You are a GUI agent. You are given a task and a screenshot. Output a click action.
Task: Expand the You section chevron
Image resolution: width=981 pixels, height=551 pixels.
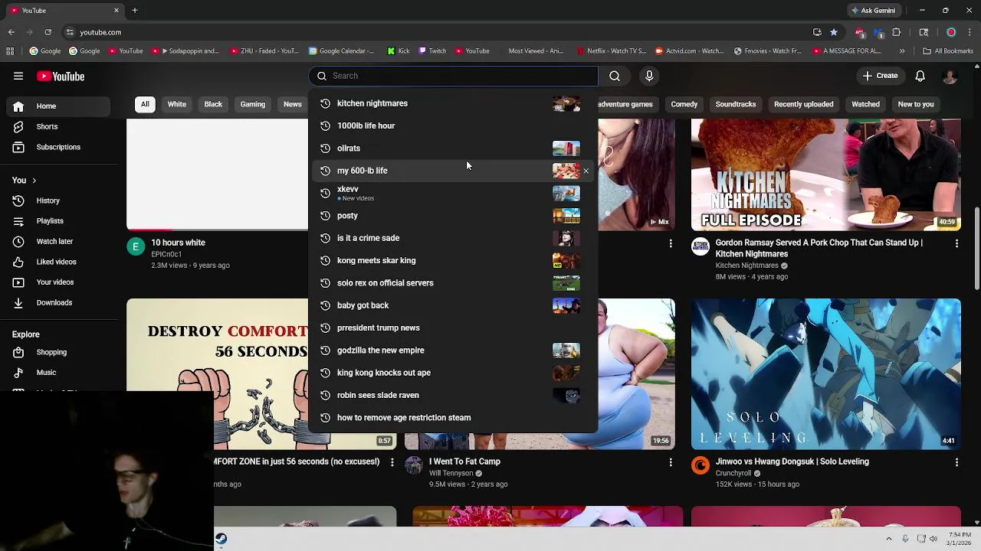pyautogui.click(x=34, y=181)
